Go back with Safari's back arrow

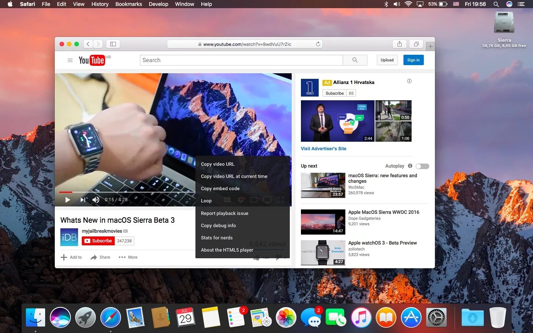pyautogui.click(x=88, y=44)
